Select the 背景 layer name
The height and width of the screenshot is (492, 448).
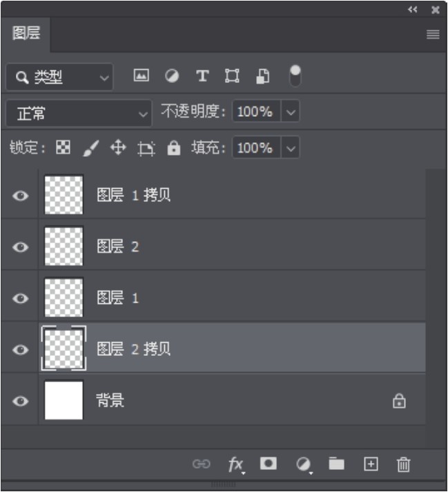click(x=110, y=400)
